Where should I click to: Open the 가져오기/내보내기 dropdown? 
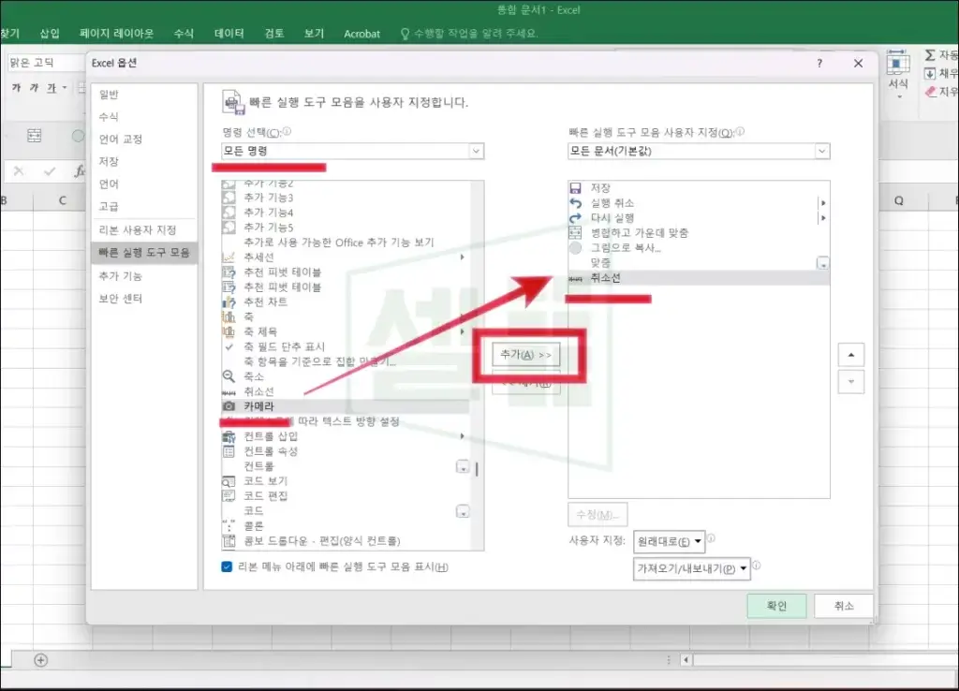click(x=692, y=568)
